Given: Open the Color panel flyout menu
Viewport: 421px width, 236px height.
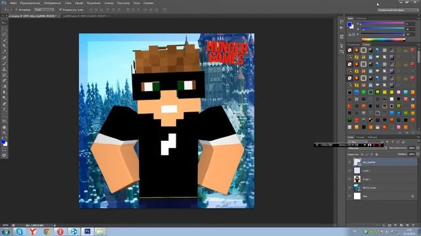Looking at the screenshot, I should pyautogui.click(x=418, y=18).
